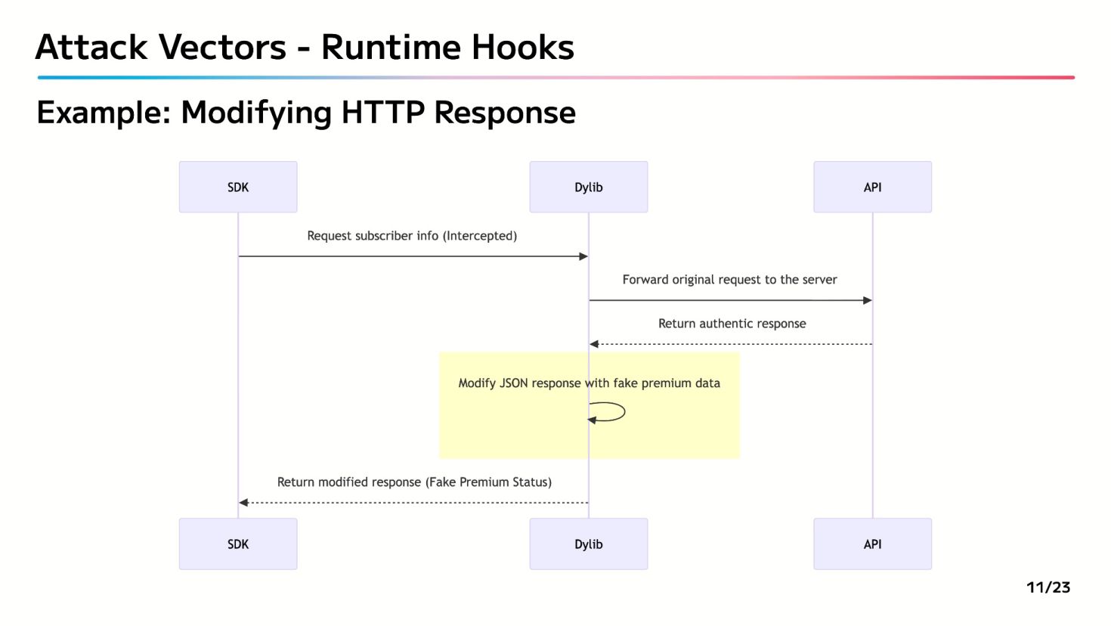Select the bottom API participant box
Viewport: 1111px width, 626px height.
(873, 544)
